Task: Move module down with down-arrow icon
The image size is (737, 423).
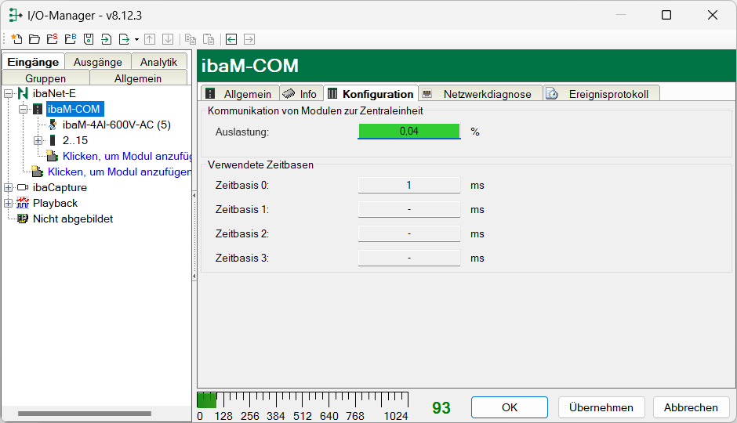Action: click(168, 39)
